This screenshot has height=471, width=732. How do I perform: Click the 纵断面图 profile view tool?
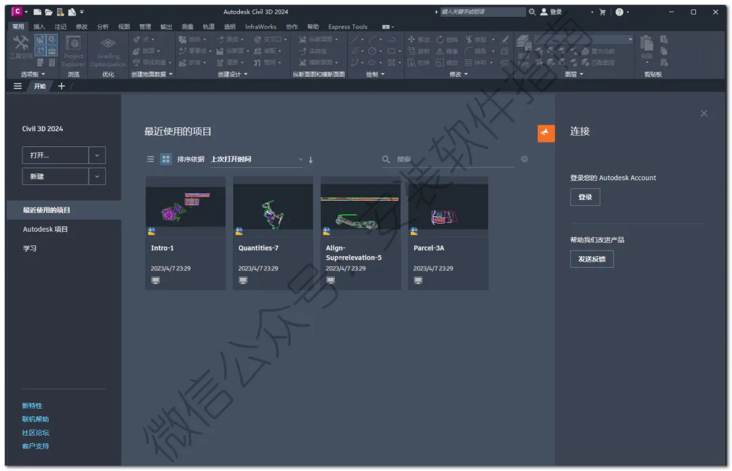(x=318, y=40)
